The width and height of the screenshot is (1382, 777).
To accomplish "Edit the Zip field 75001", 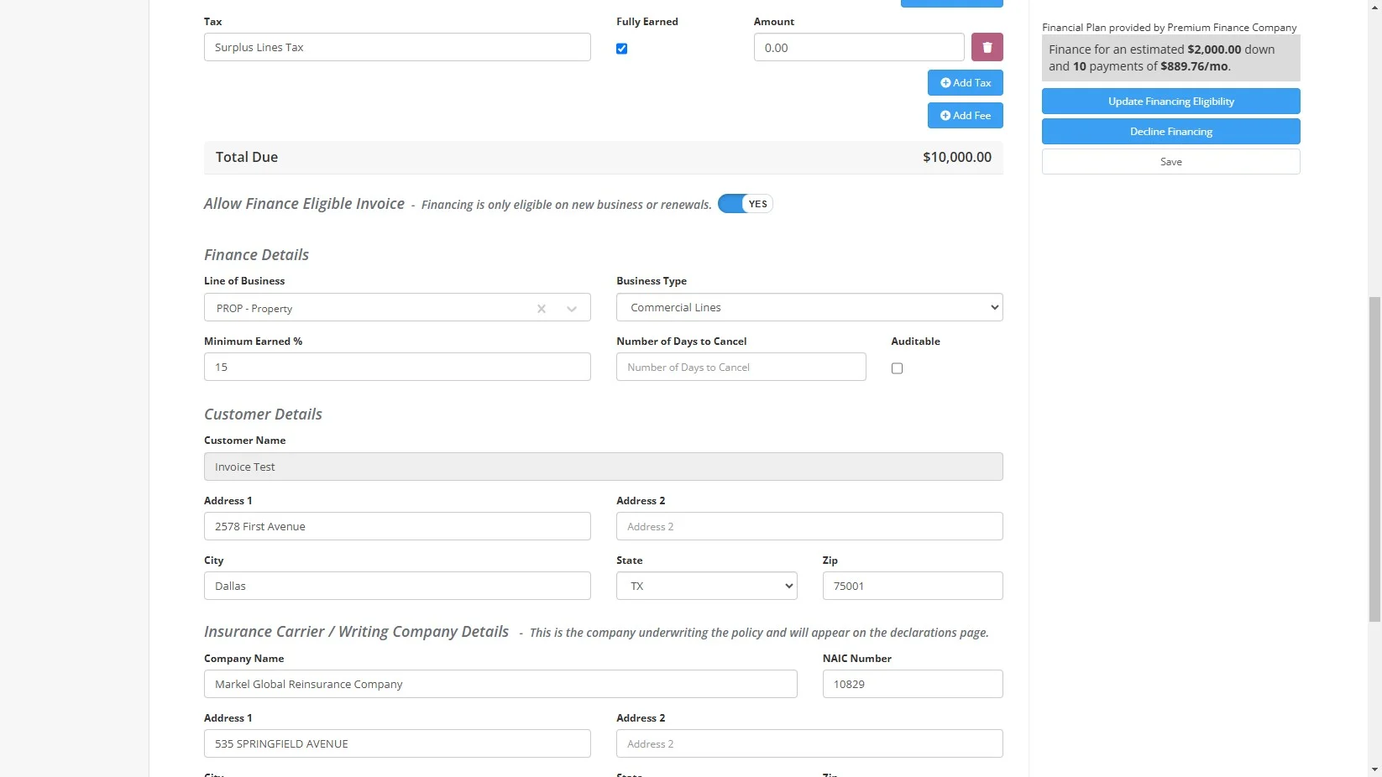I will [913, 586].
